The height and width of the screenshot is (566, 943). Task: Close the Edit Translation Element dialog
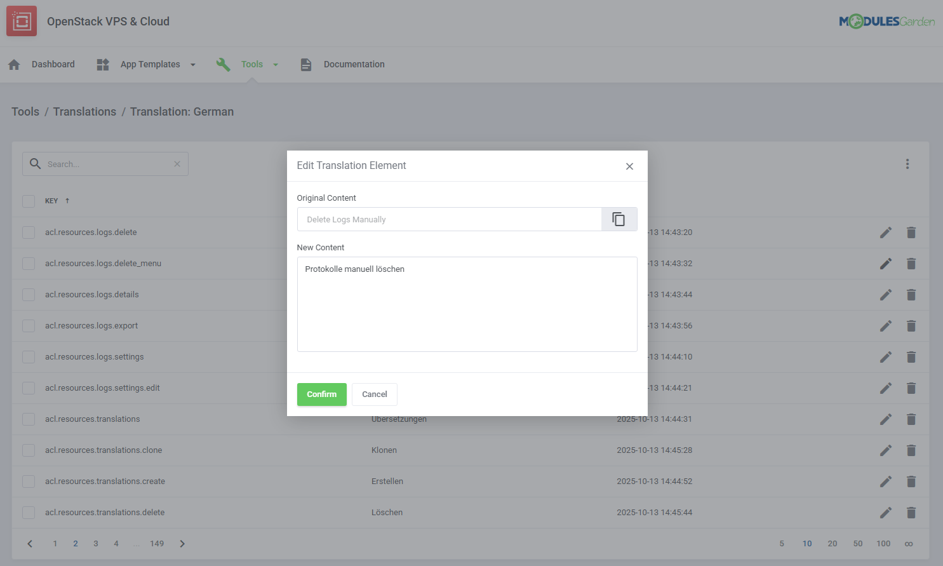pyautogui.click(x=629, y=166)
